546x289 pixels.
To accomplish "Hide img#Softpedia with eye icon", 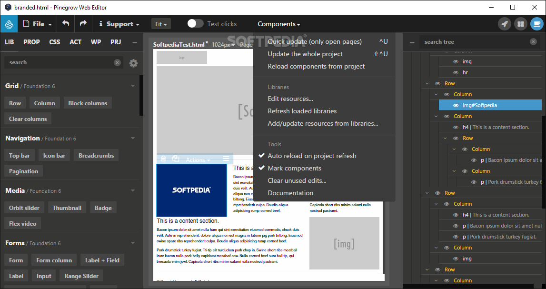I will 456,106.
